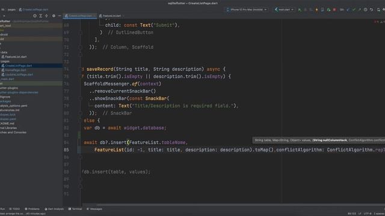Click the saveRecord method name
This screenshot has width=385, height=216.
pos(100,69)
